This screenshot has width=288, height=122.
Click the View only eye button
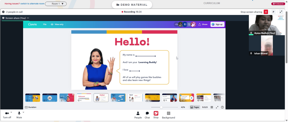(x=57, y=24)
